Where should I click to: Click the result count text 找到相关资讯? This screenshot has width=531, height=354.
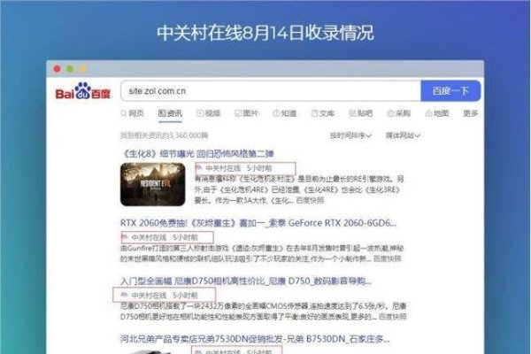(x=165, y=135)
